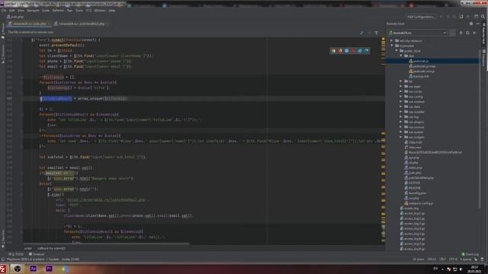Screen dimensions: 488x274
Task: Click the 4 spaces indent setting
Action: pyautogui.click(x=466, y=259)
